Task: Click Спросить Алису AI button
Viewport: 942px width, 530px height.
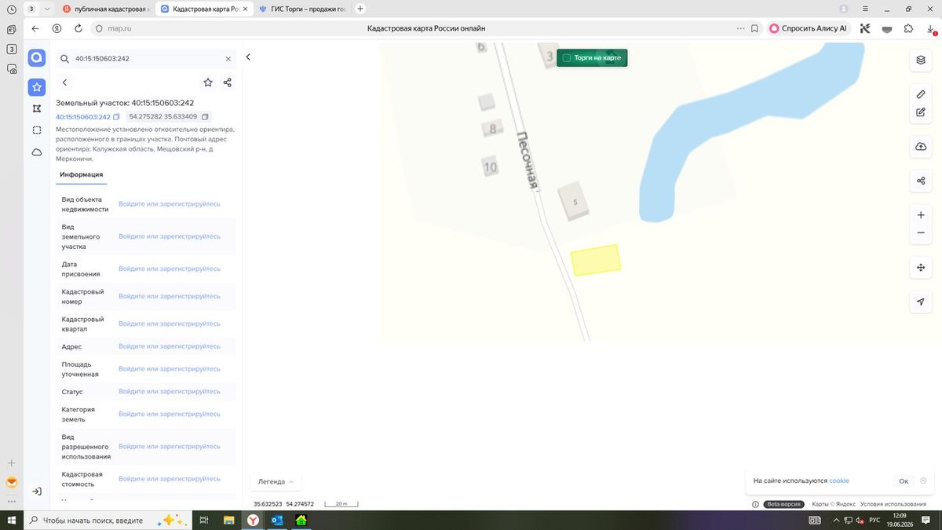Action: pyautogui.click(x=808, y=28)
